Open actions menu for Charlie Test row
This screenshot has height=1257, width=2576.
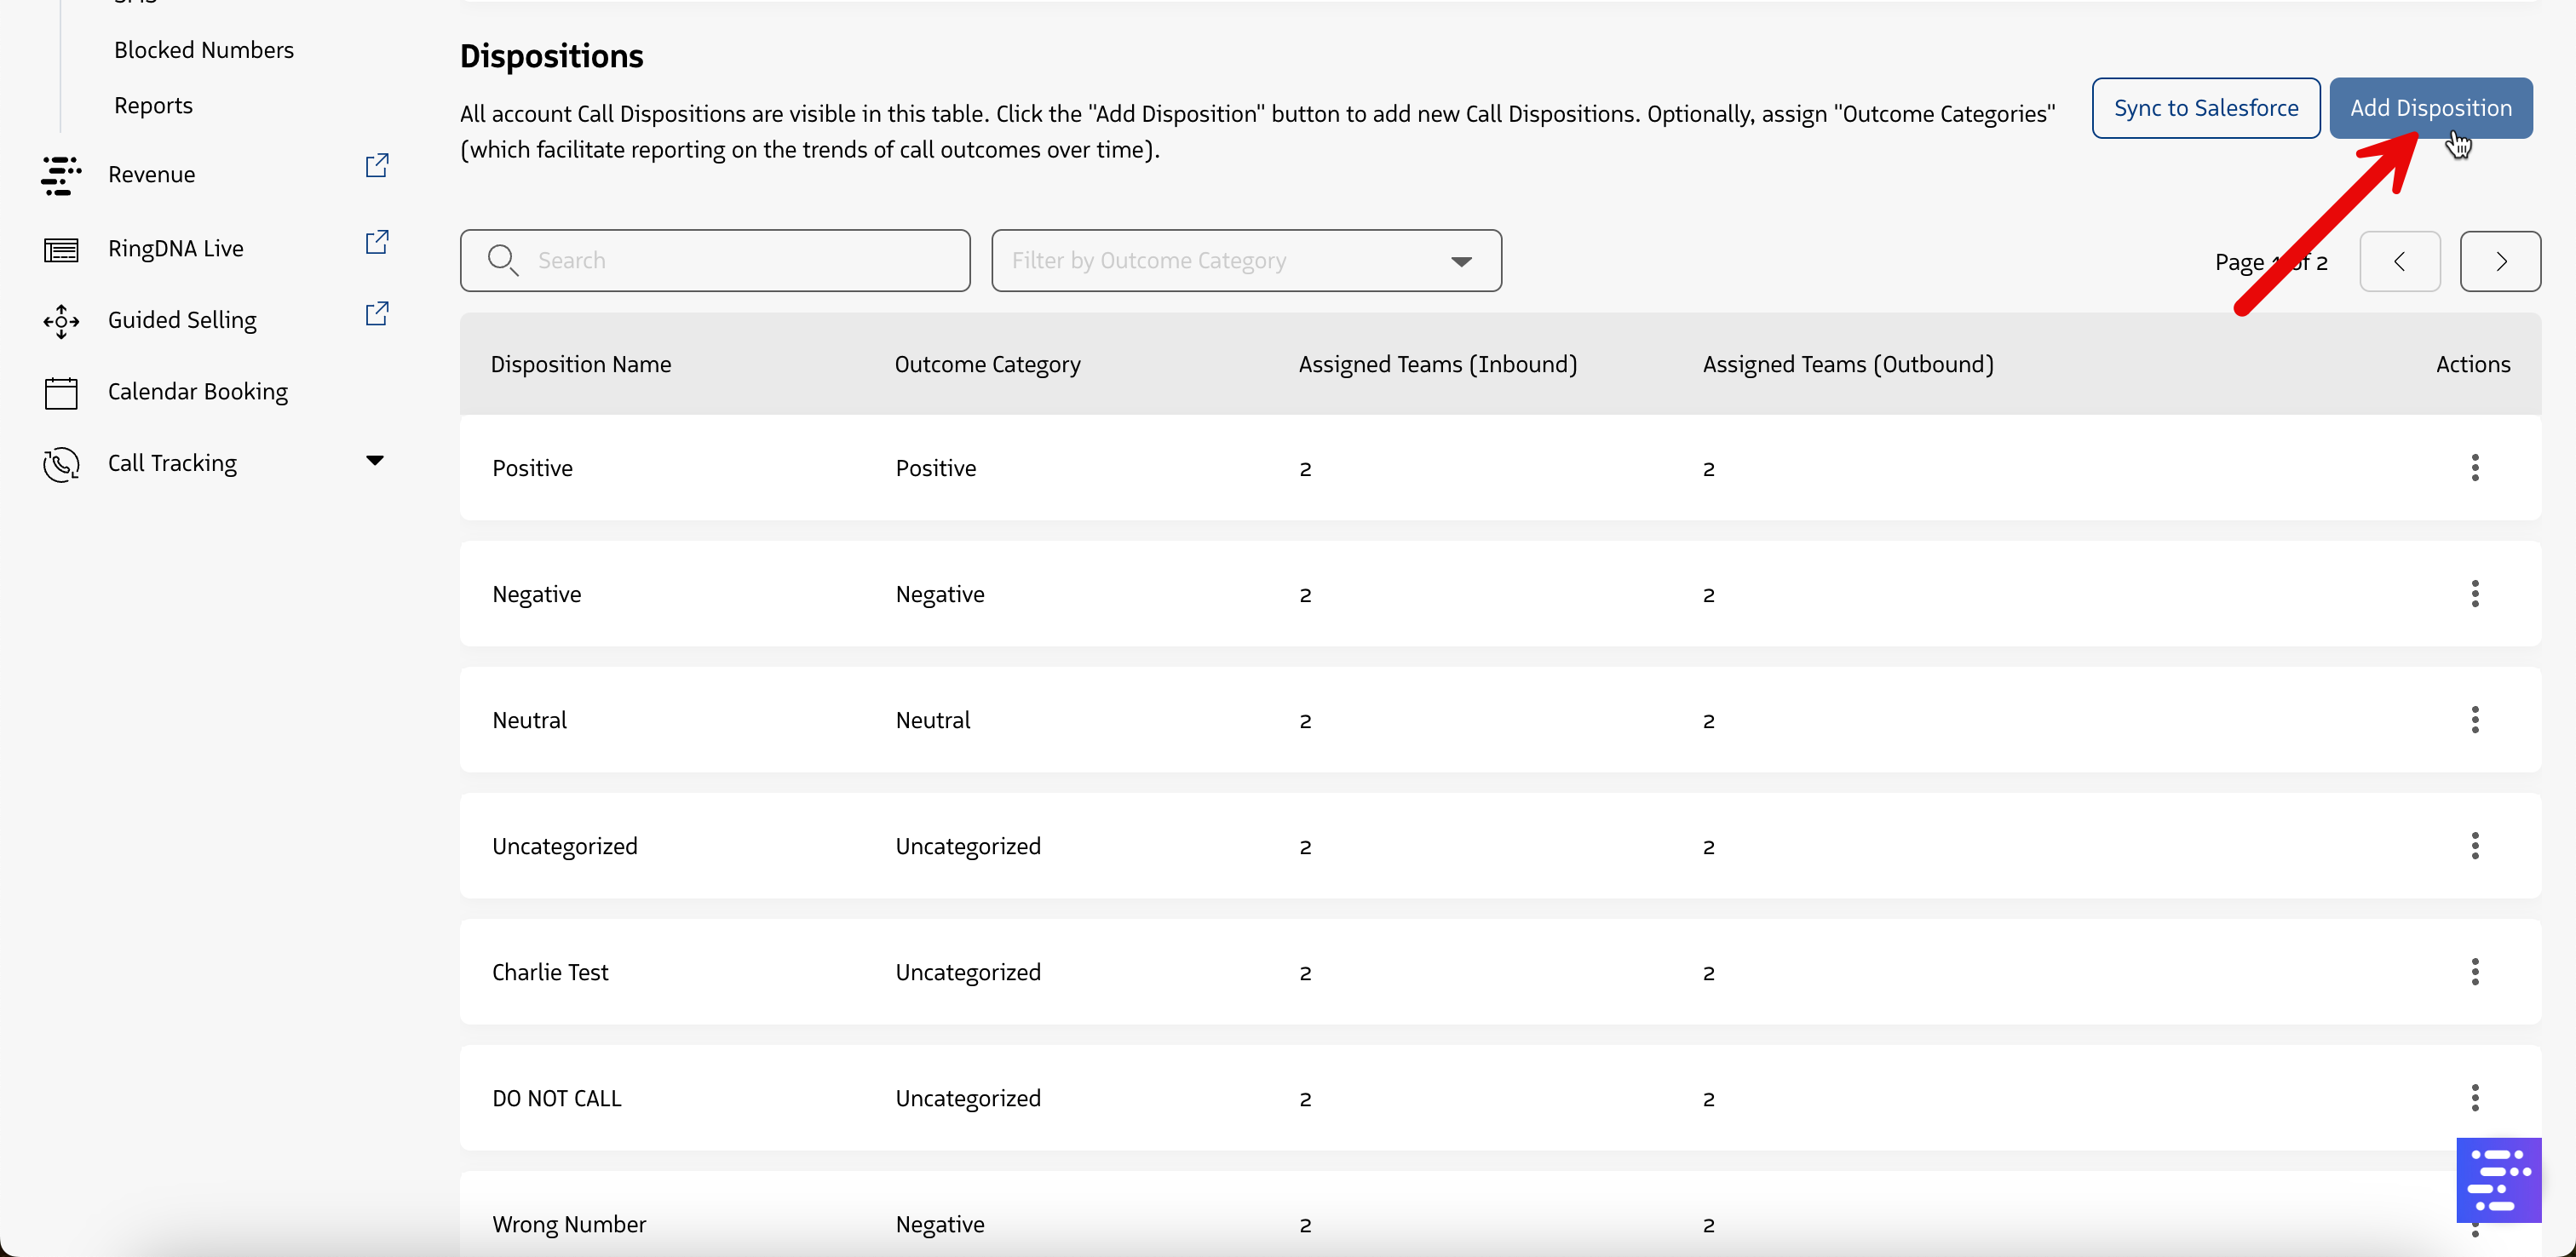pyautogui.click(x=2474, y=972)
